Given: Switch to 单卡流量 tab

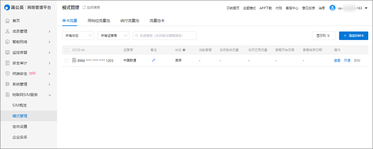Looking at the screenshot, I should 70,21.
